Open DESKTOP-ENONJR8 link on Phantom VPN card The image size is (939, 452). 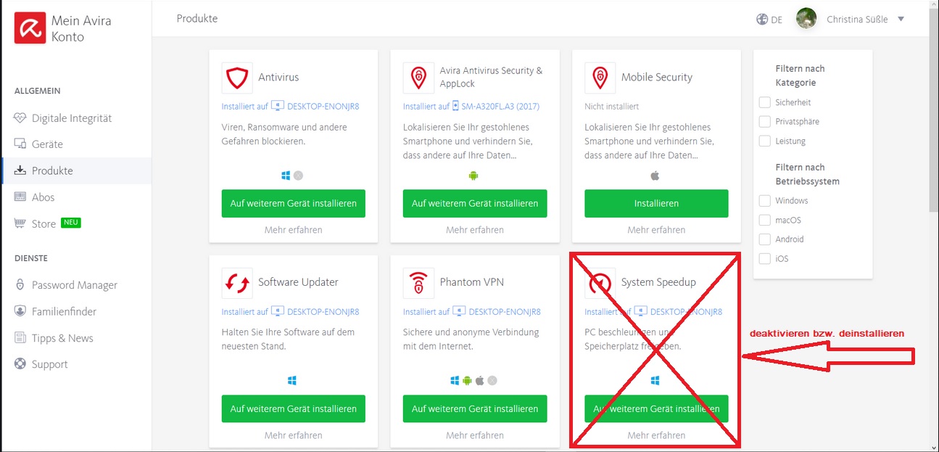(505, 311)
